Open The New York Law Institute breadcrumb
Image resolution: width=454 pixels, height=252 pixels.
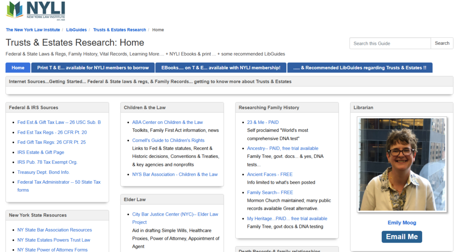[x=33, y=30]
